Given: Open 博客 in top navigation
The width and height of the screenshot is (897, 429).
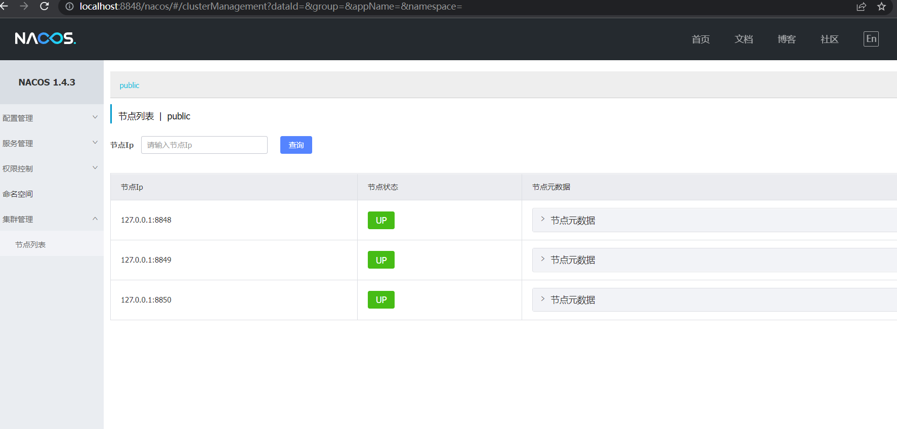Looking at the screenshot, I should tap(787, 39).
